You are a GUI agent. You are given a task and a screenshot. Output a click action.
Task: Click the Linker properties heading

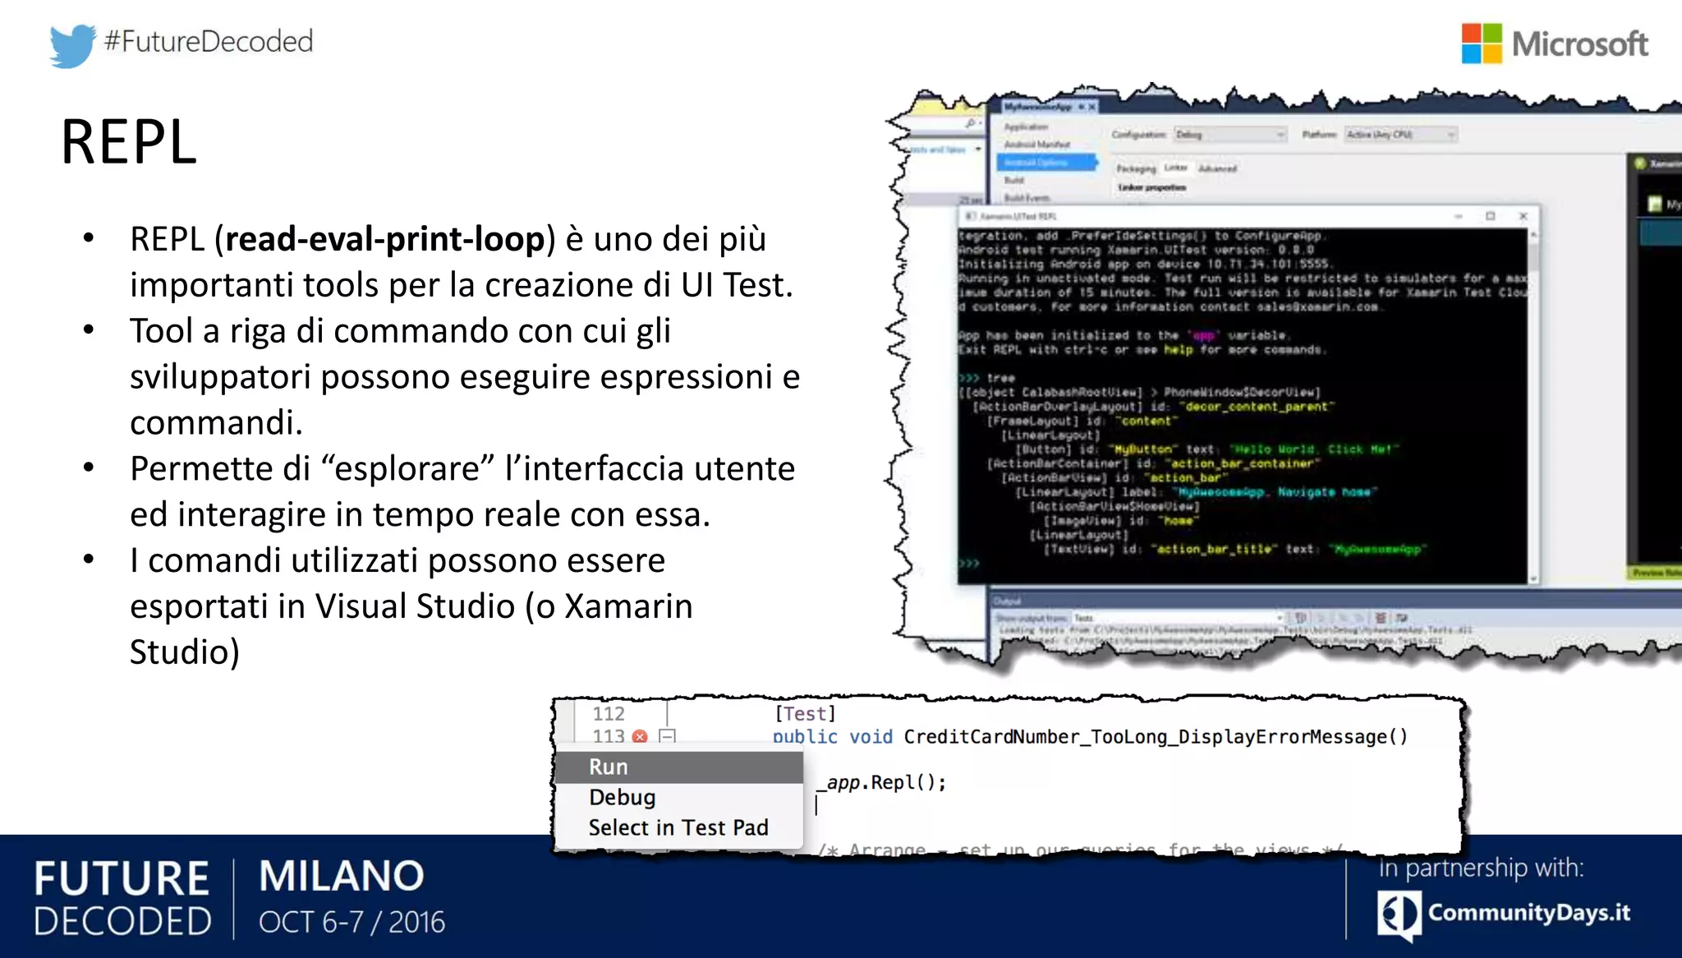coord(1152,187)
